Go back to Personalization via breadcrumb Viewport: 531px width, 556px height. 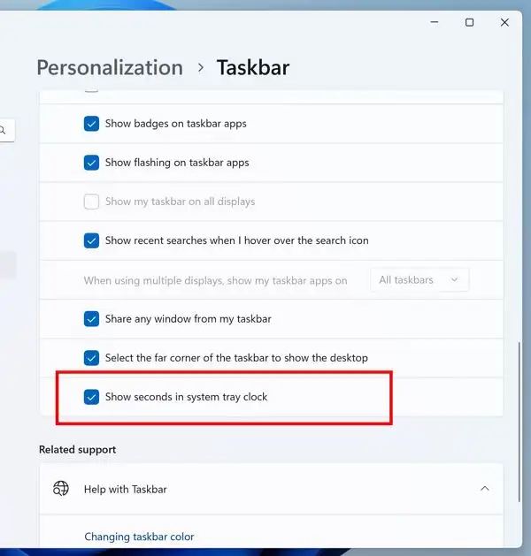[110, 68]
